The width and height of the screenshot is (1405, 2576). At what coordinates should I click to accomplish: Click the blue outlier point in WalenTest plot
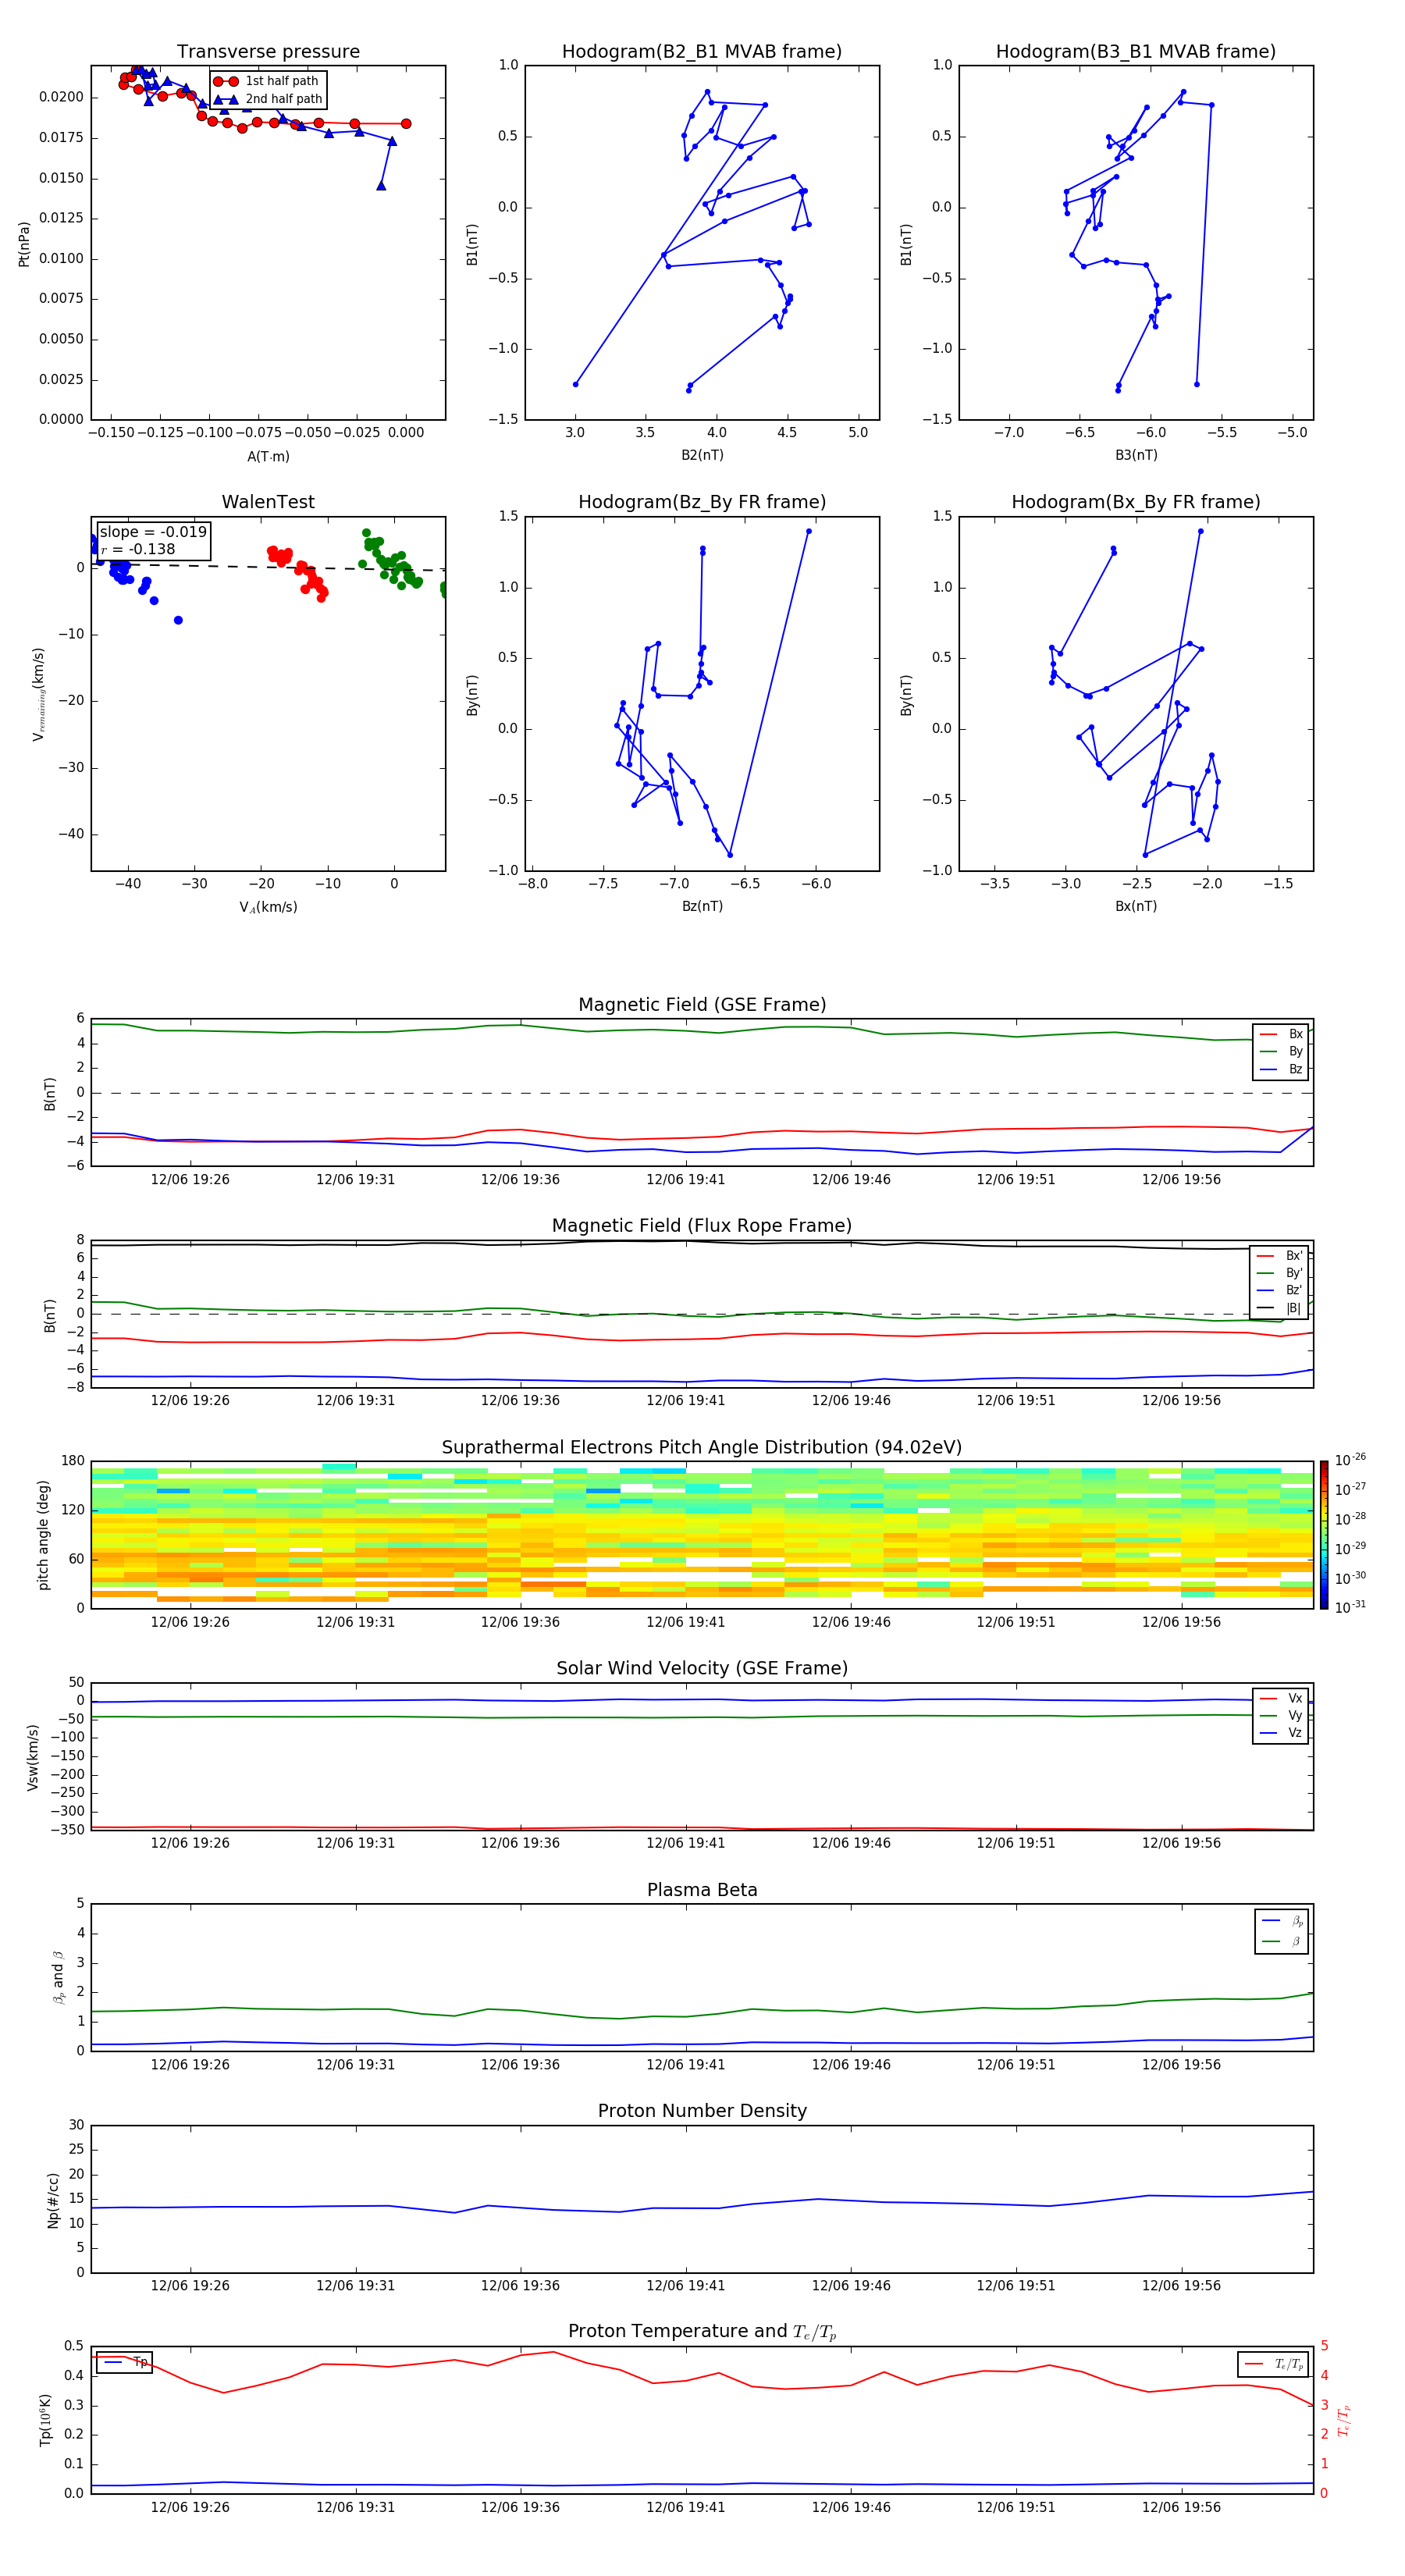178,620
